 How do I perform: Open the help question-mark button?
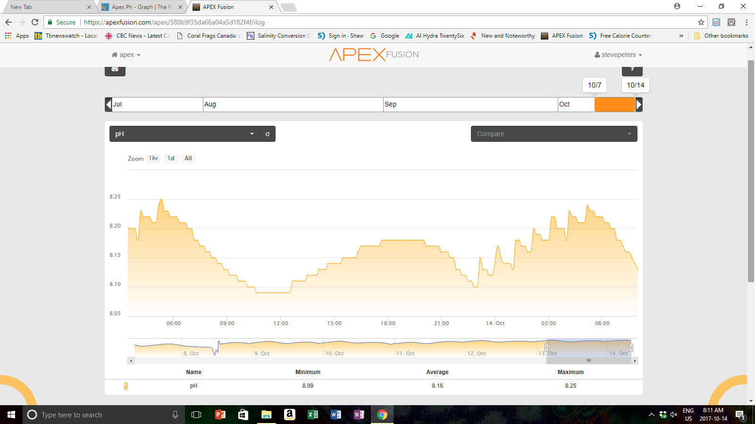[x=632, y=71]
